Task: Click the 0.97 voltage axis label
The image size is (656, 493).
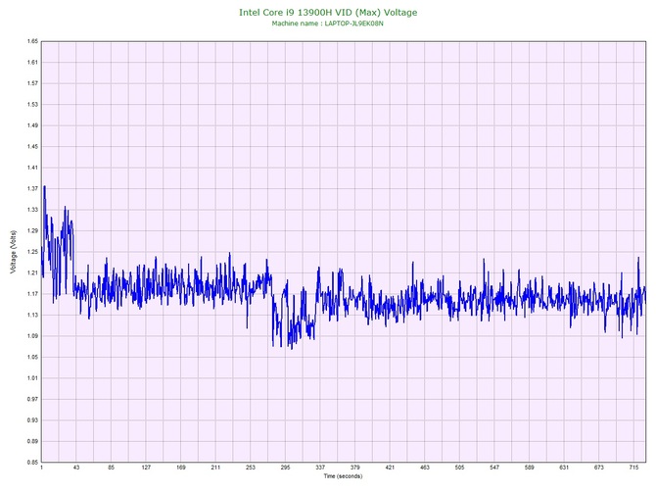Action: pos(32,399)
